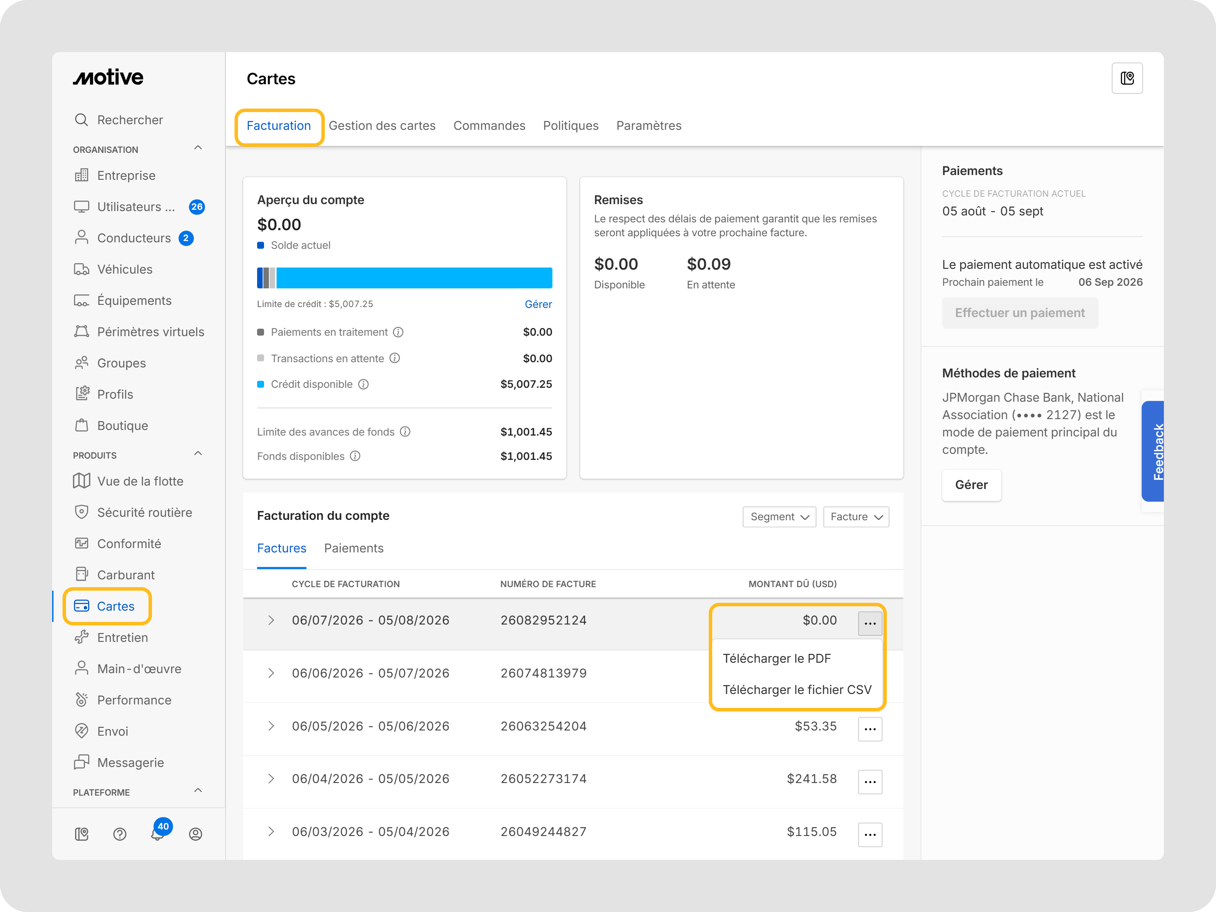Expand invoice row 26052273174
1216x912 pixels.
(271, 779)
